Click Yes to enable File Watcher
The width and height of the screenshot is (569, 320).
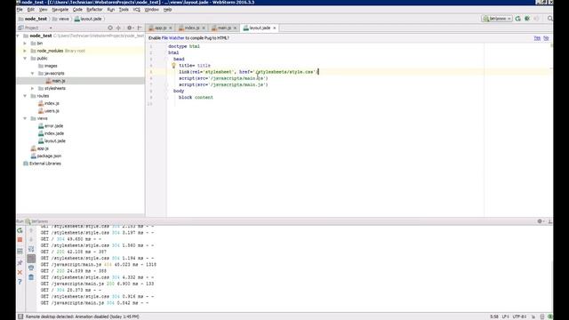(537, 37)
